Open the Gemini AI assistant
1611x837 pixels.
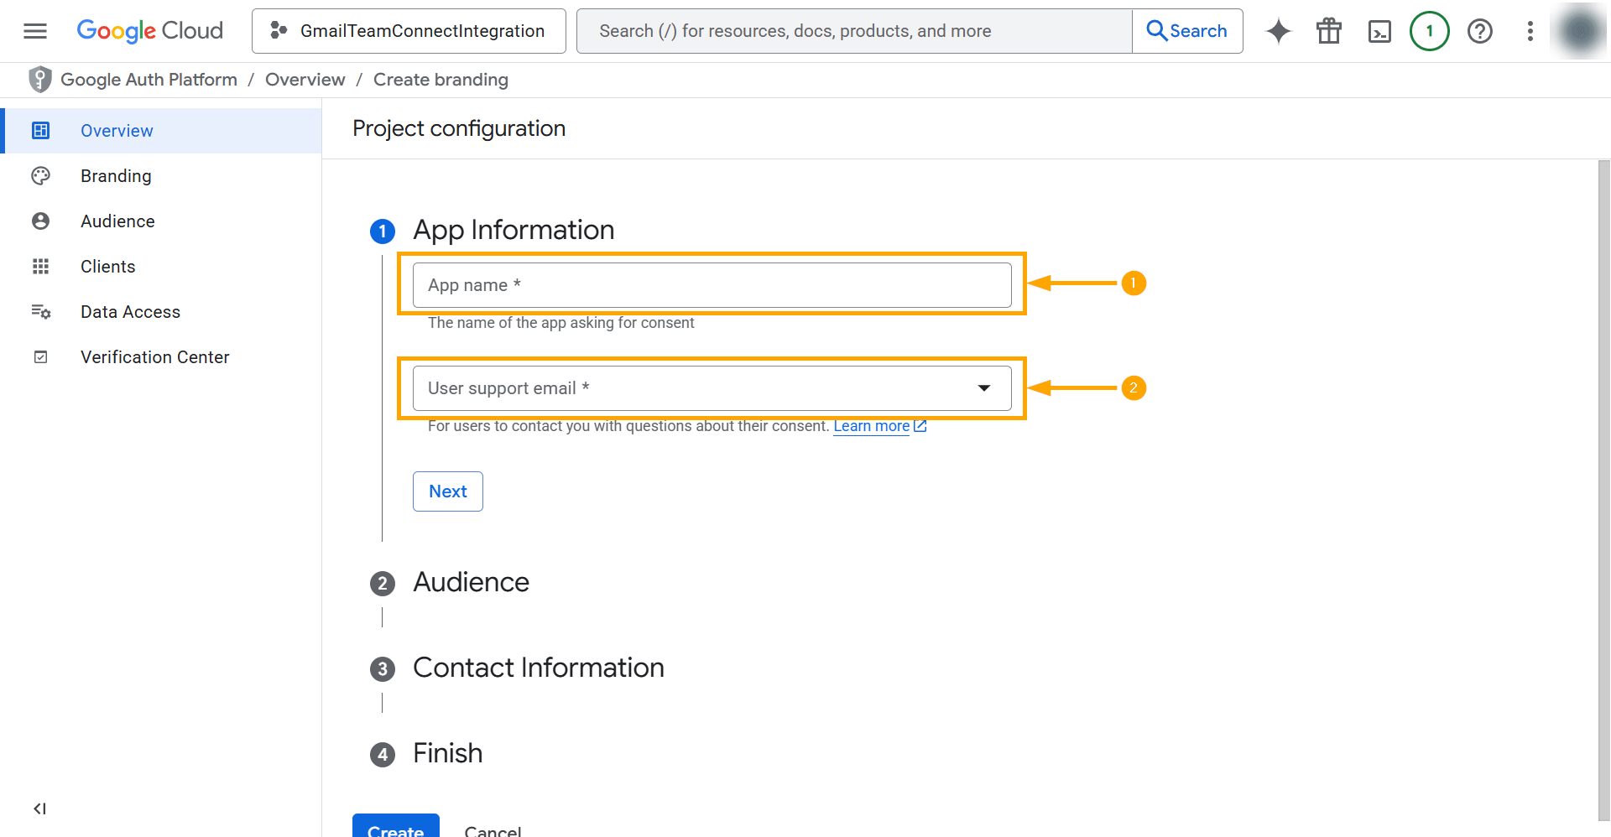pyautogui.click(x=1278, y=31)
